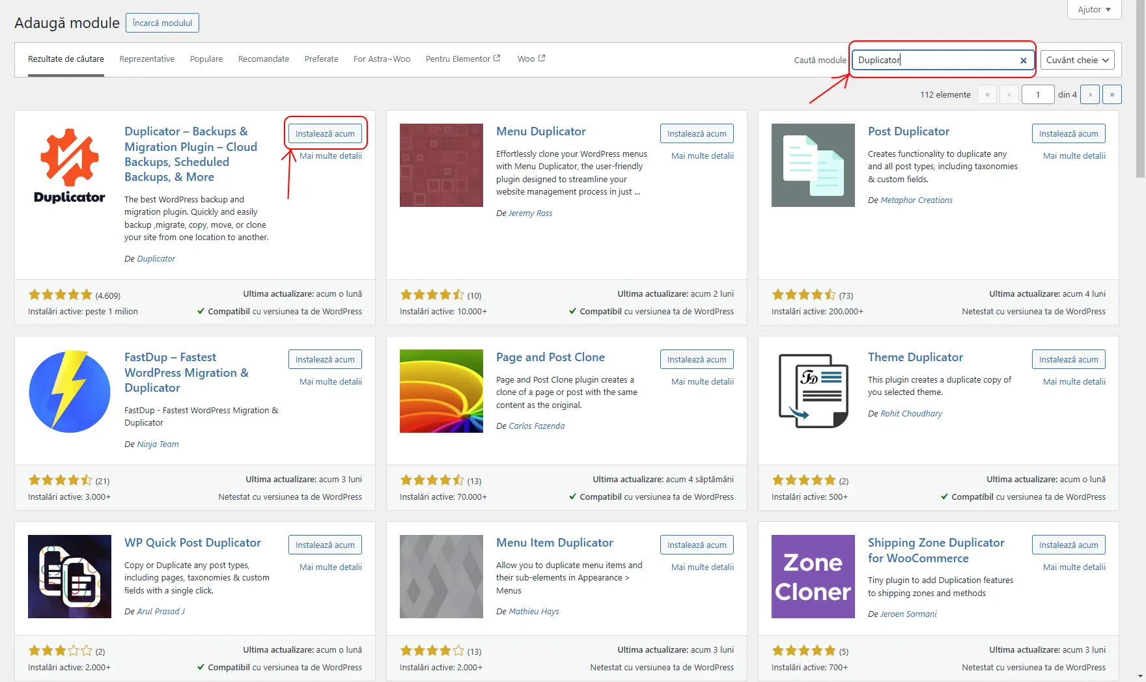Screen dimensions: 1146x682
Task: Install FastDup plugin now
Action: pyautogui.click(x=325, y=359)
